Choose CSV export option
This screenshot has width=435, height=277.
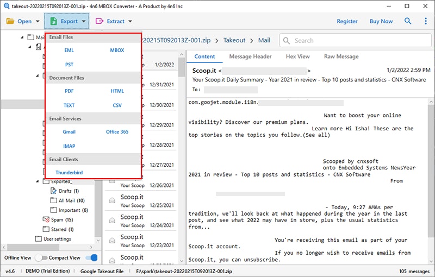[x=117, y=105]
